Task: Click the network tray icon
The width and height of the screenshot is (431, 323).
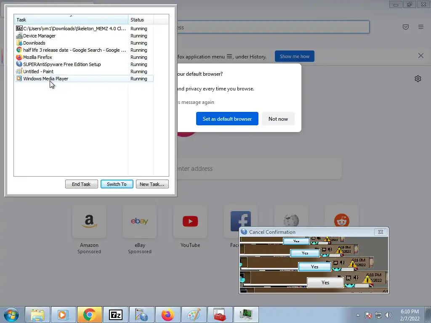Action: [x=378, y=315]
